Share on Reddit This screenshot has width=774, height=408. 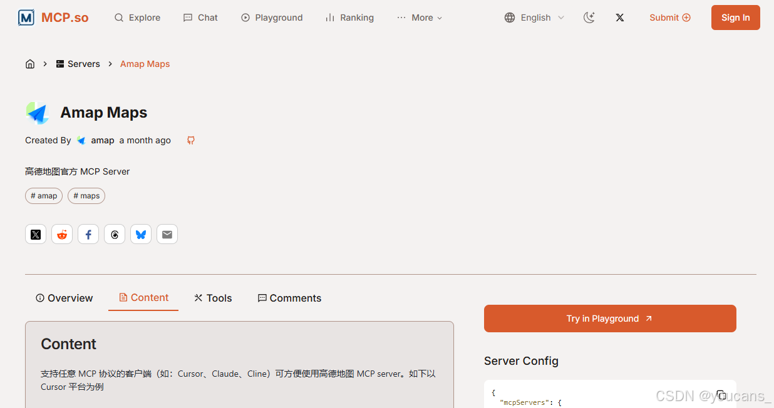tap(62, 235)
